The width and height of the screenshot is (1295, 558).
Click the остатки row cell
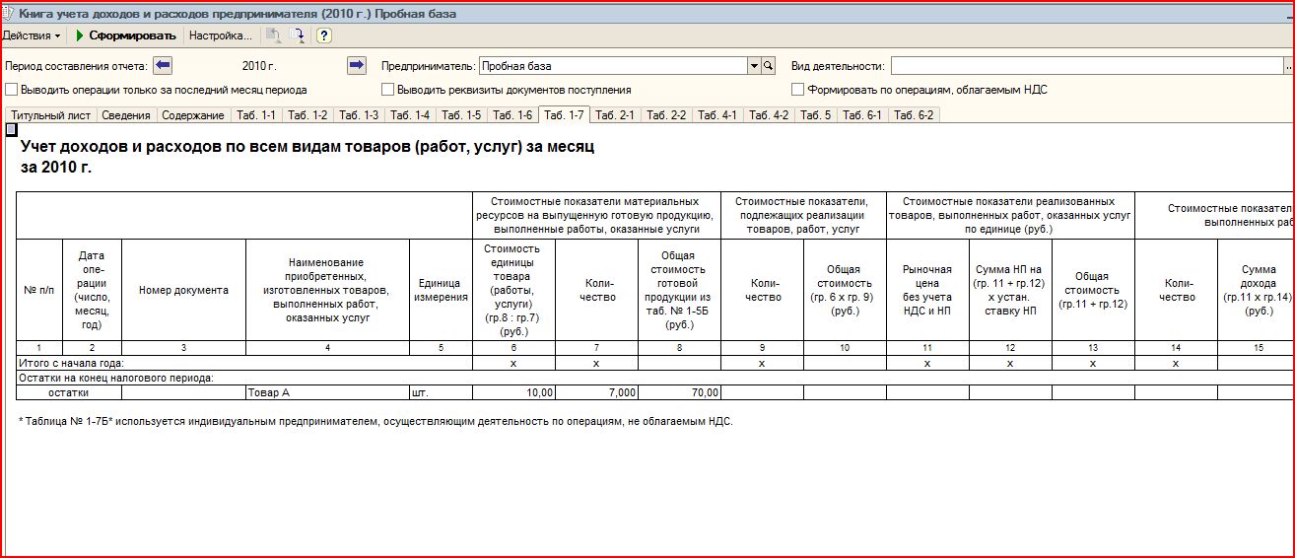pyautogui.click(x=69, y=392)
